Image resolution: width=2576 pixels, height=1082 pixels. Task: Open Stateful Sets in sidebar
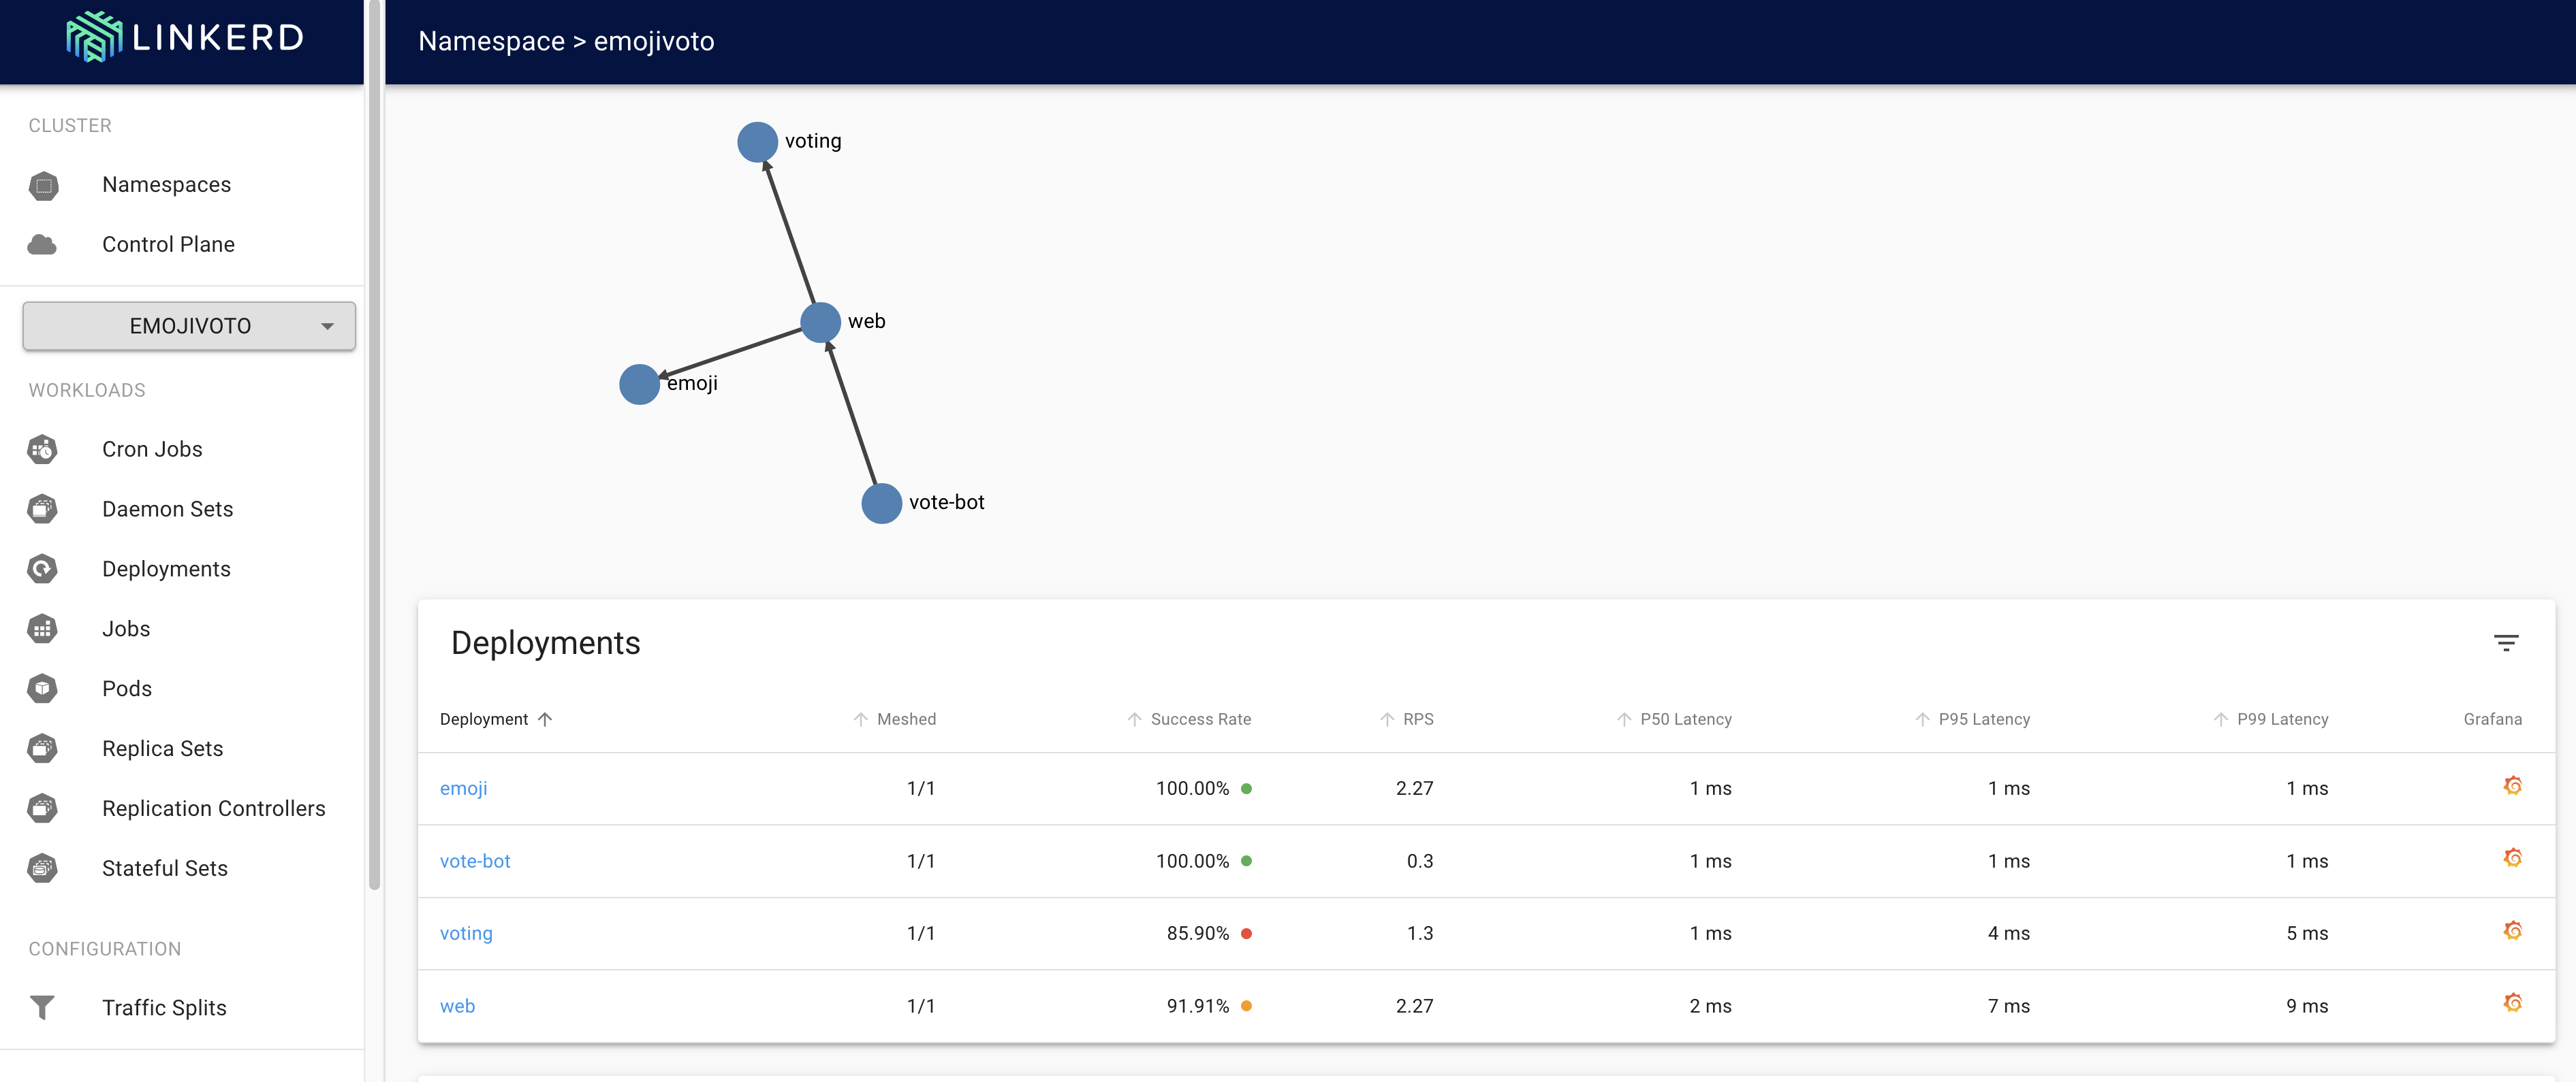(164, 868)
